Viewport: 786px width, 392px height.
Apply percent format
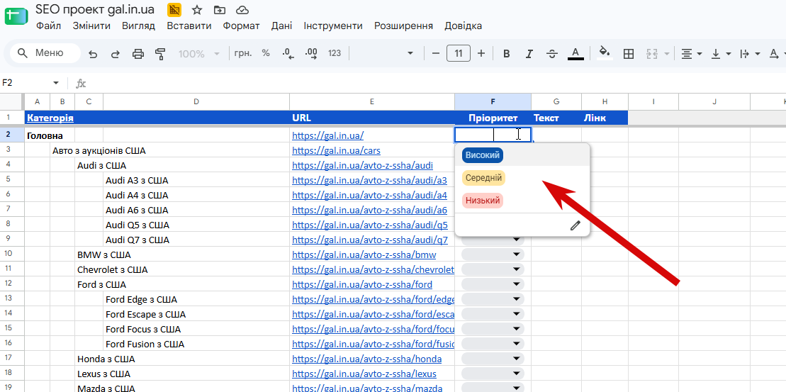(266, 53)
